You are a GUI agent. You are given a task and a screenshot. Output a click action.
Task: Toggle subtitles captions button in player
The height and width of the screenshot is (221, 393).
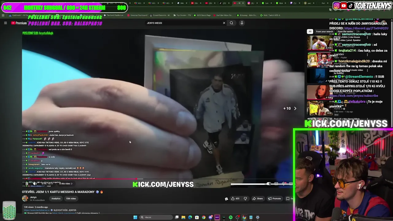coord(276,184)
